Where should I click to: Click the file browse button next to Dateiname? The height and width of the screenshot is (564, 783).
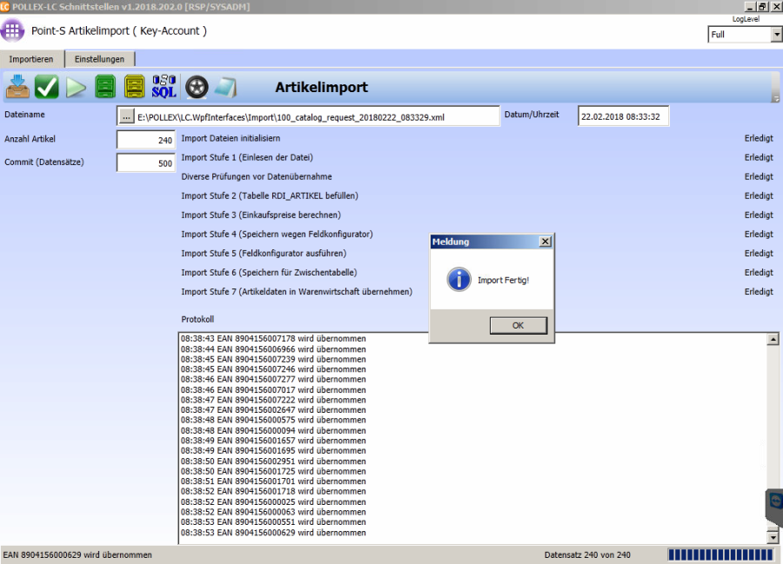(x=126, y=116)
